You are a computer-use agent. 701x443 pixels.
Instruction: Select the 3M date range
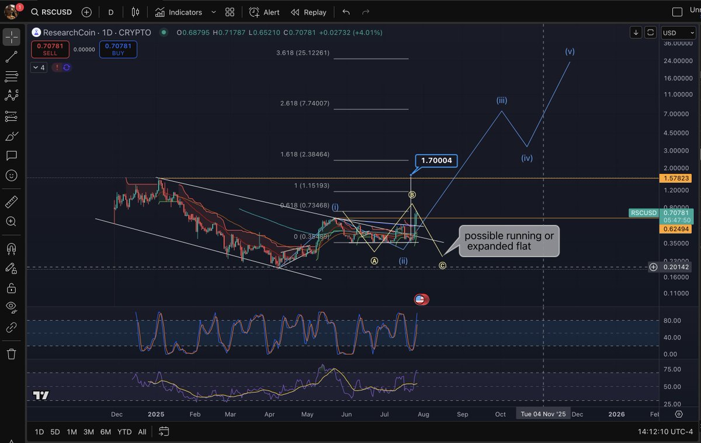(89, 432)
